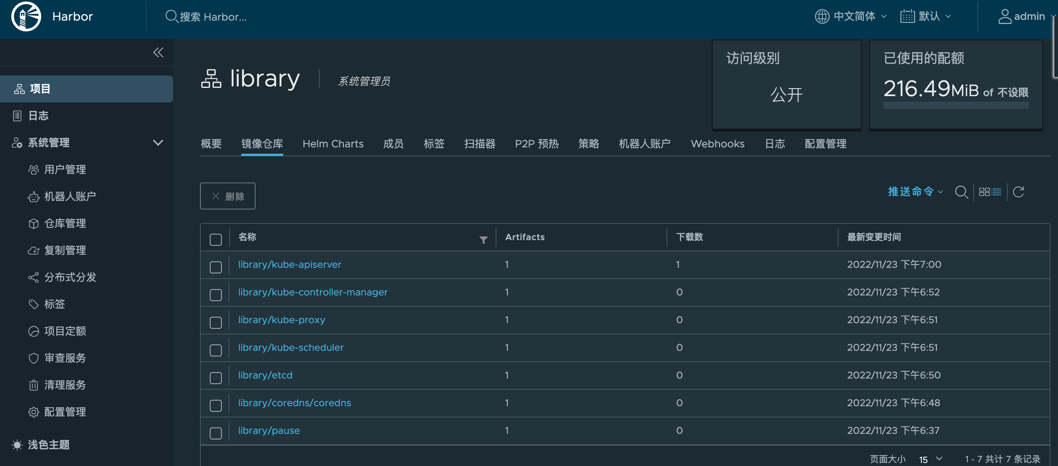The width and height of the screenshot is (1058, 466).
Task: Click the 仓库管理 cube icon
Action: [34, 224]
